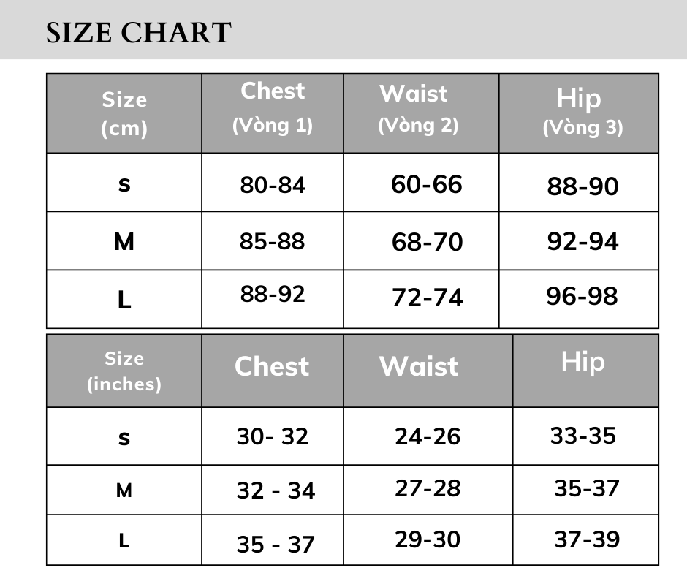The width and height of the screenshot is (687, 576).
Task: Select the Hip (Vòng 3) column header
Action: tap(582, 111)
